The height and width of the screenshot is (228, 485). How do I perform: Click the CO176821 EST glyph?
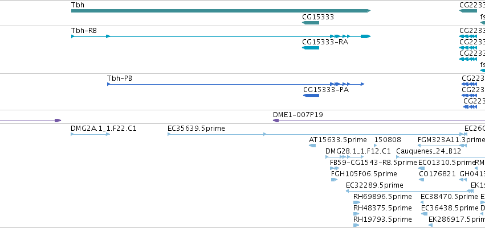pyautogui.click(x=421, y=180)
